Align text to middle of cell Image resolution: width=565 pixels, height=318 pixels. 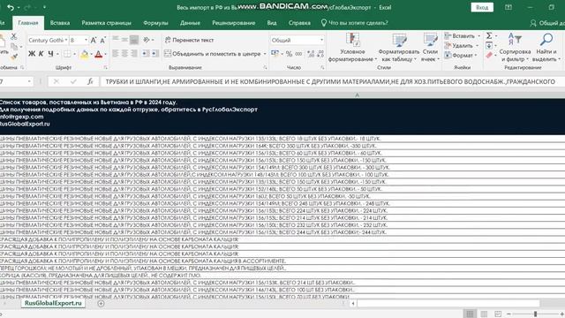pos(124,39)
